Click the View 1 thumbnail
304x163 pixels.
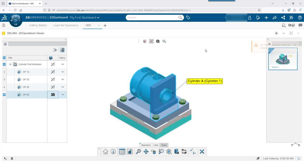click(283, 59)
